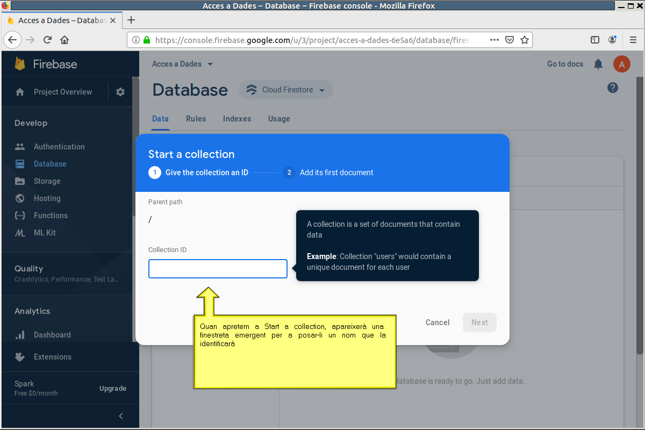The width and height of the screenshot is (645, 430).
Task: Click the Functions brackets icon
Action: click(x=20, y=216)
